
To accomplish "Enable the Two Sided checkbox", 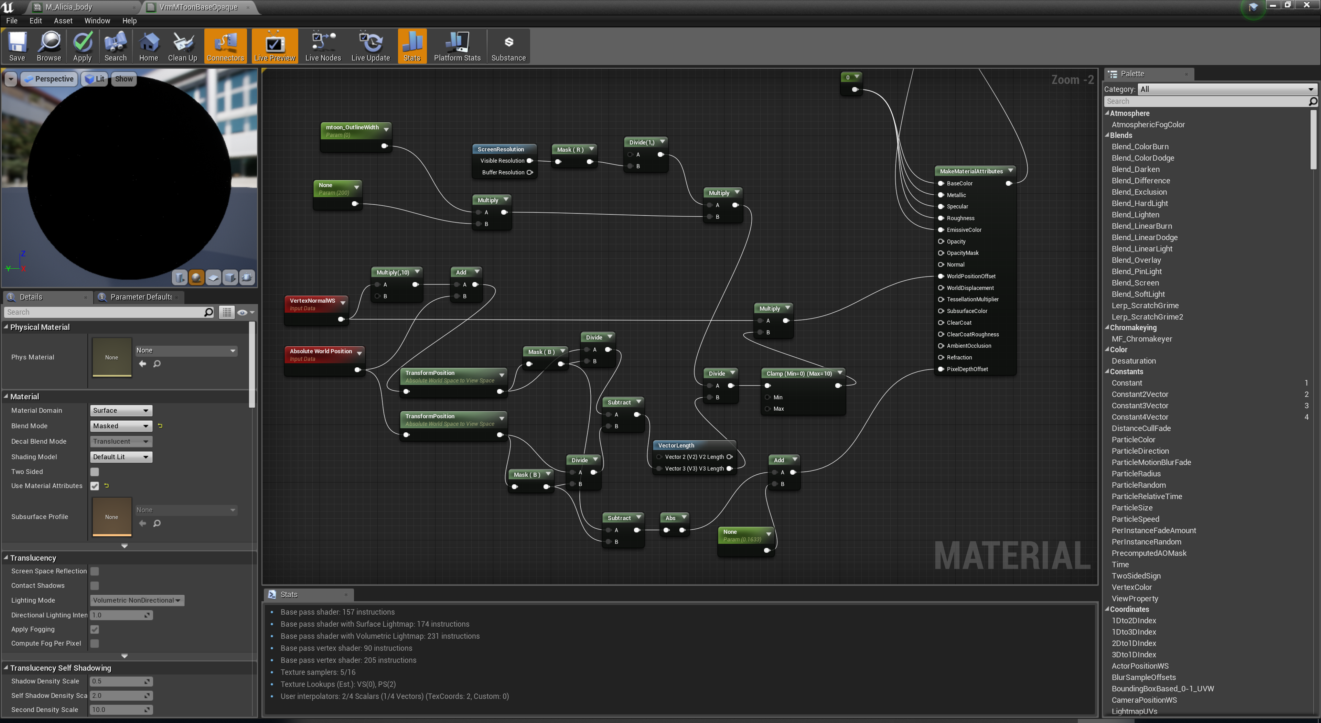I will (x=95, y=472).
